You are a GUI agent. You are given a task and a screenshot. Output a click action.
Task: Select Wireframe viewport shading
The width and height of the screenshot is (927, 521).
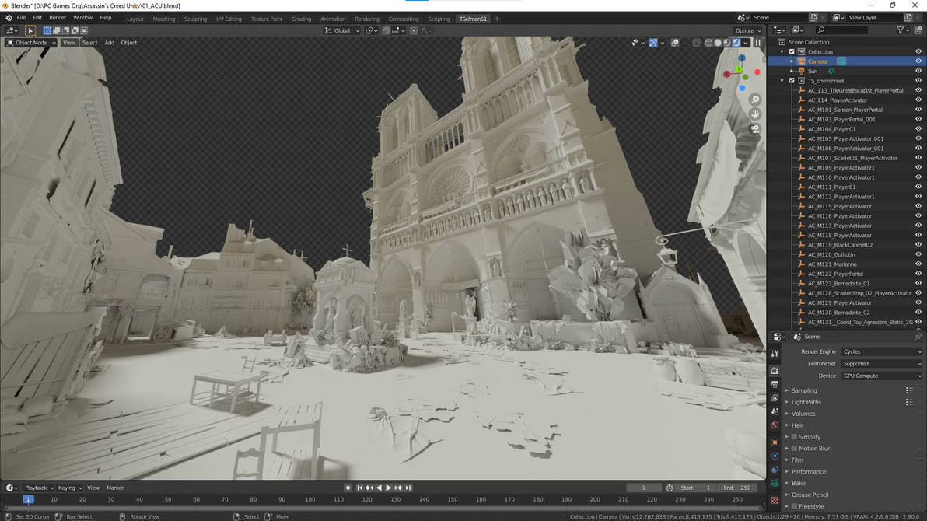point(708,43)
